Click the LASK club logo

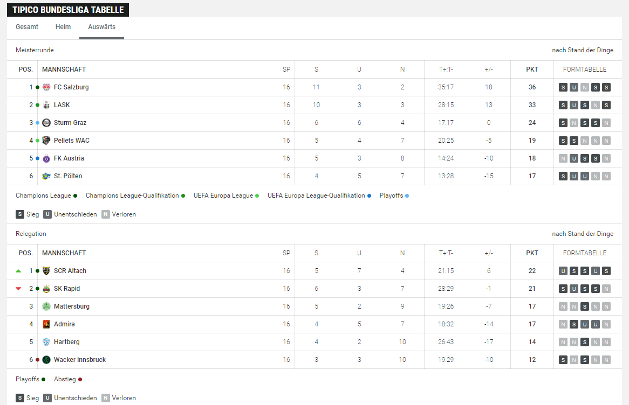[x=46, y=105]
